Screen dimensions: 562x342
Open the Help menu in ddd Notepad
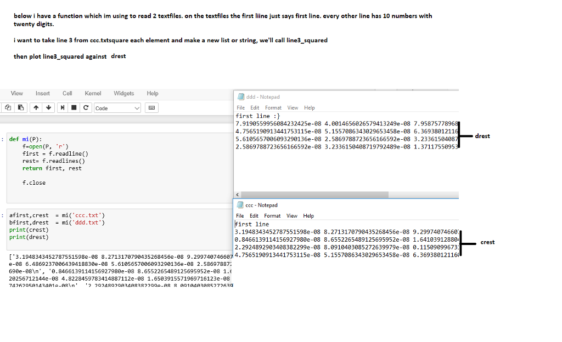(x=309, y=107)
